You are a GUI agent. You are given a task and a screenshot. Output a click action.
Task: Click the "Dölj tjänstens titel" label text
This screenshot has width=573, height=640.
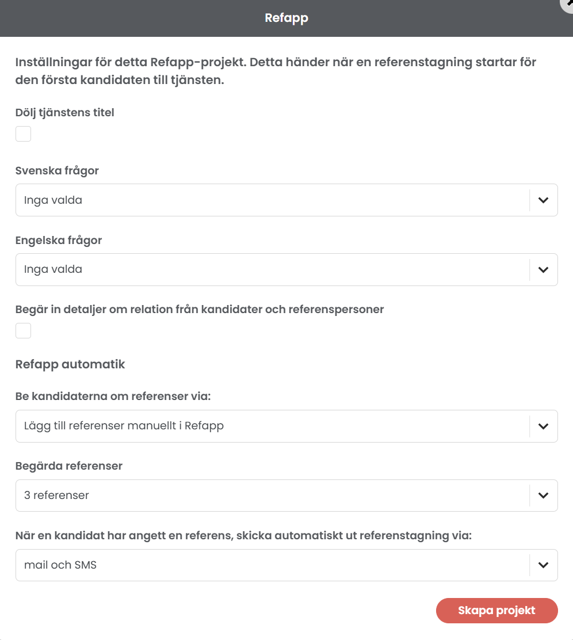[65, 113]
